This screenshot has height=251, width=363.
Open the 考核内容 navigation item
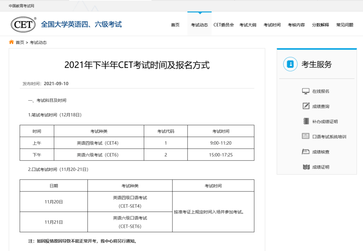coord(296,25)
